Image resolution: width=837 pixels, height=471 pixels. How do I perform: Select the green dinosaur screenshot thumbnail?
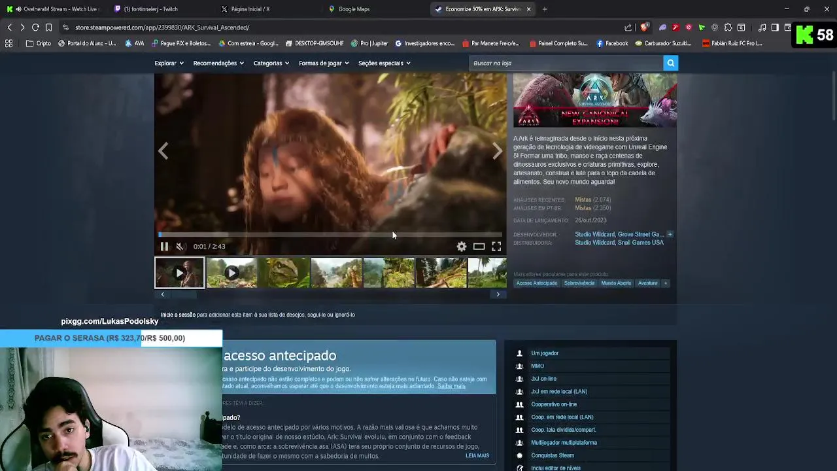click(x=284, y=273)
